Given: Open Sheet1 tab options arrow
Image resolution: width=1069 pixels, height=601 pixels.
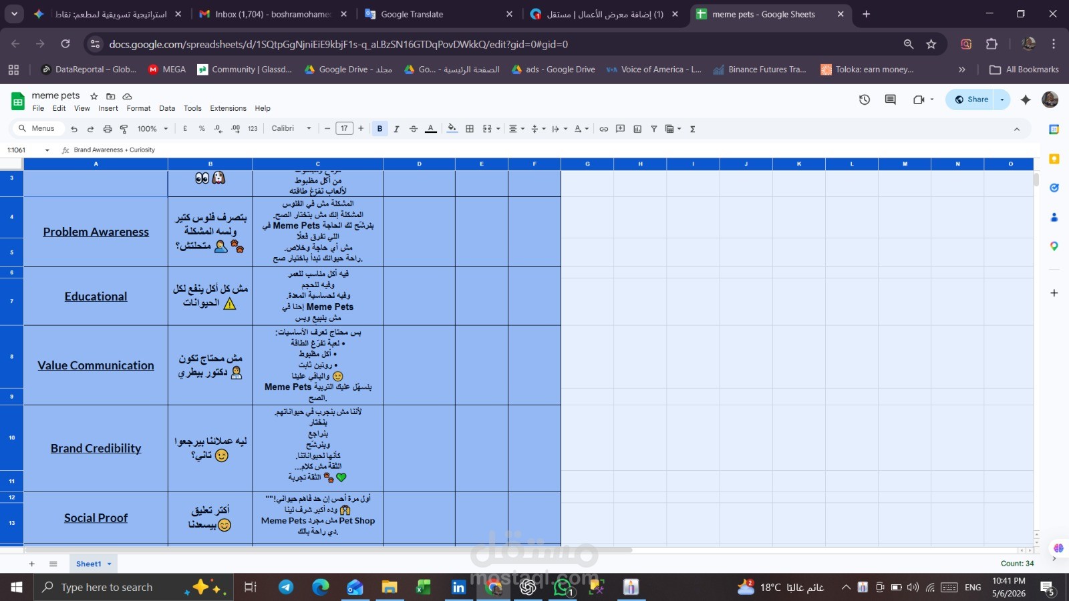Looking at the screenshot, I should 109,564.
